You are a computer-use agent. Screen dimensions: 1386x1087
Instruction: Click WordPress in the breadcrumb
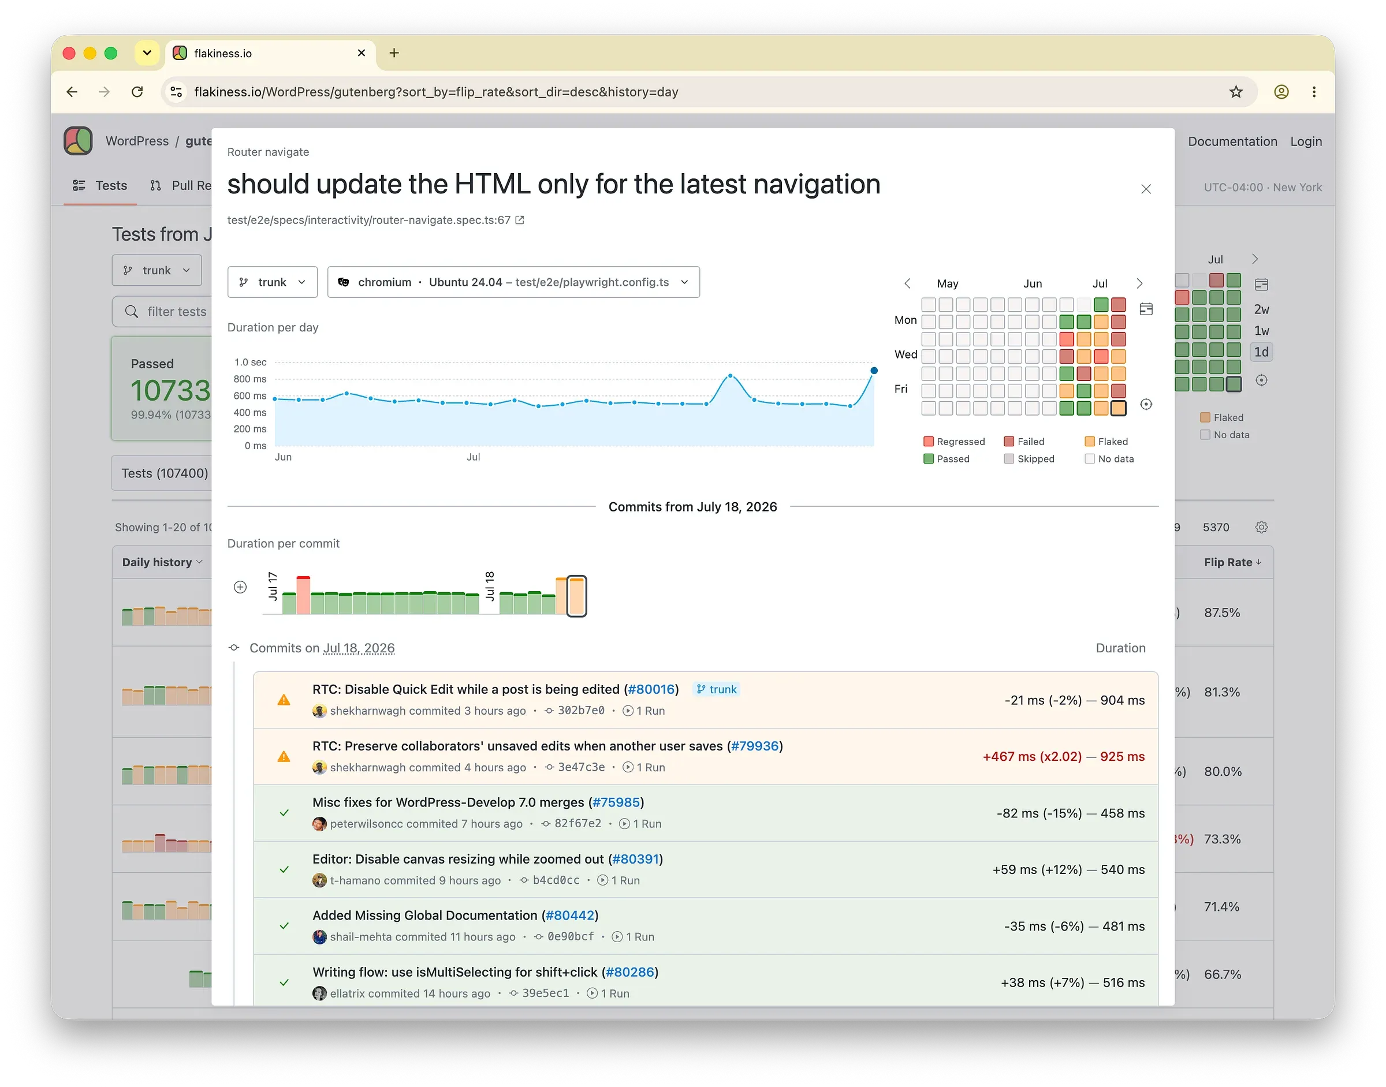pyautogui.click(x=137, y=141)
